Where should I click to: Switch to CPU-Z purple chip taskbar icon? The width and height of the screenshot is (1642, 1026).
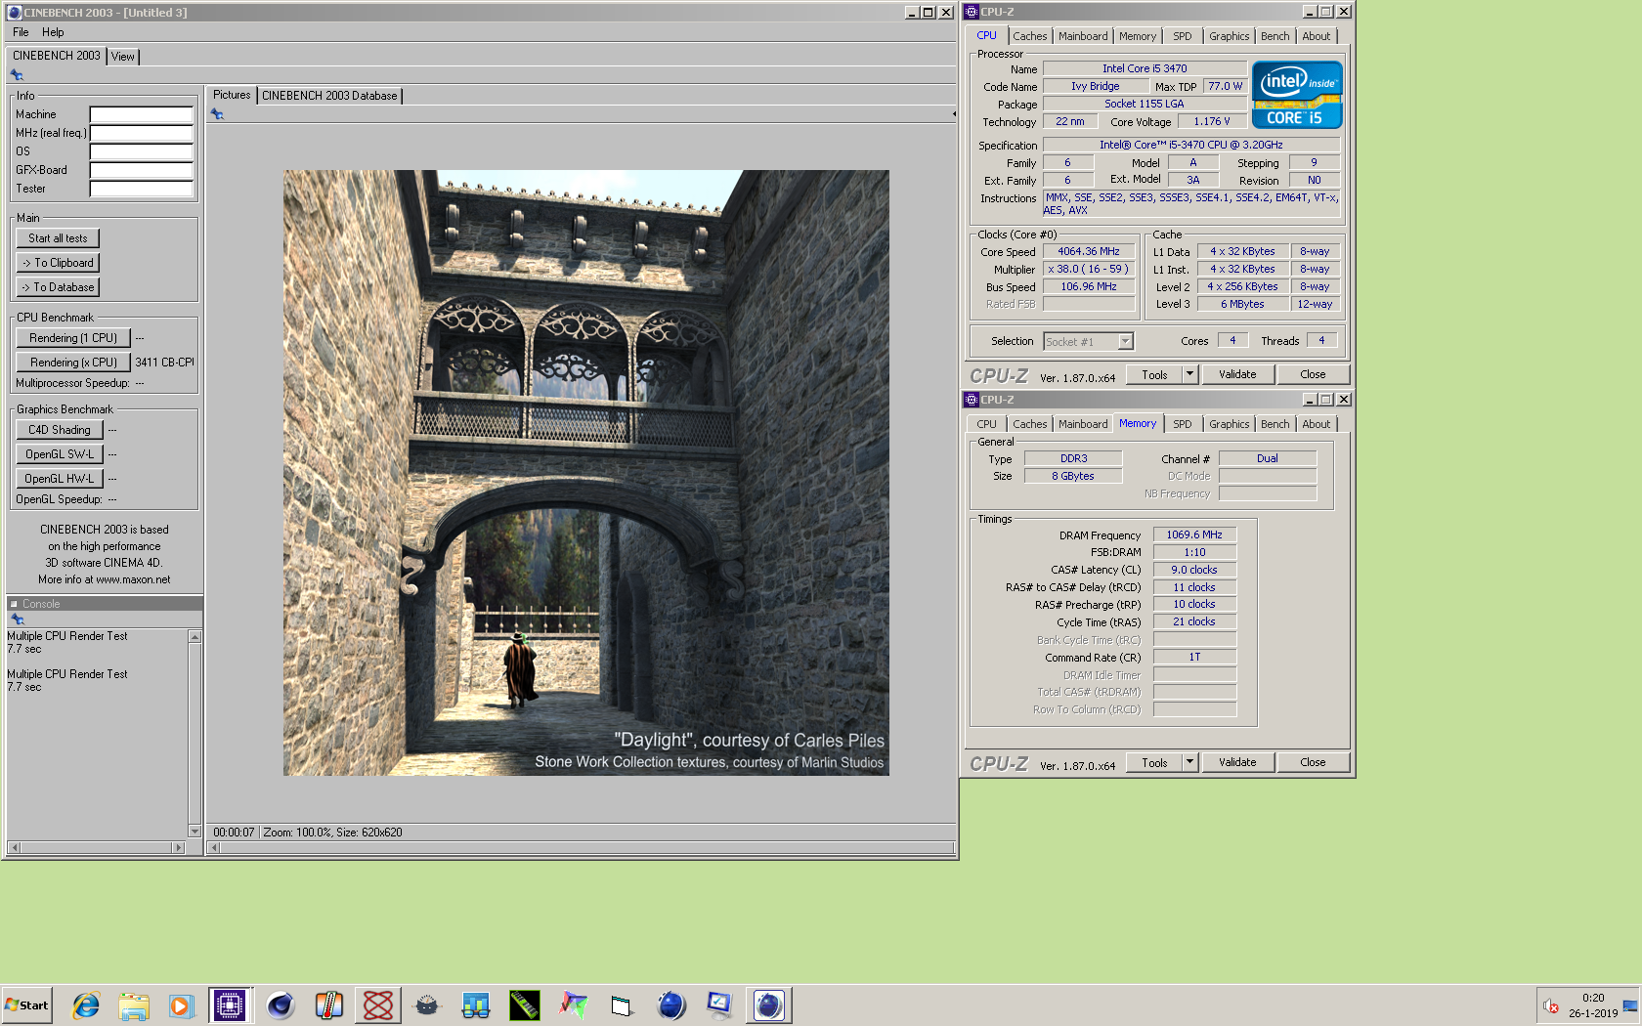click(230, 1005)
